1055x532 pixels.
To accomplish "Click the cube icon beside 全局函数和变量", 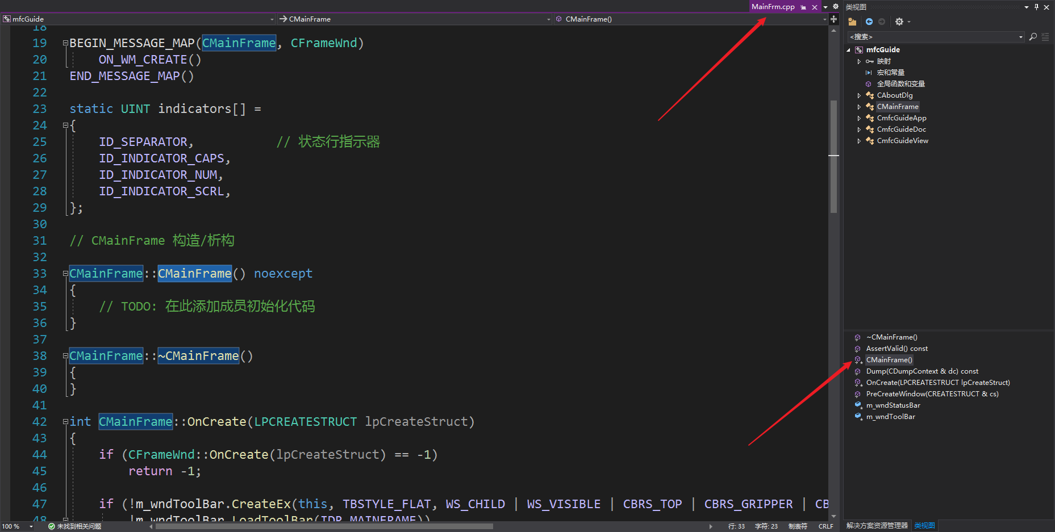I will (869, 84).
